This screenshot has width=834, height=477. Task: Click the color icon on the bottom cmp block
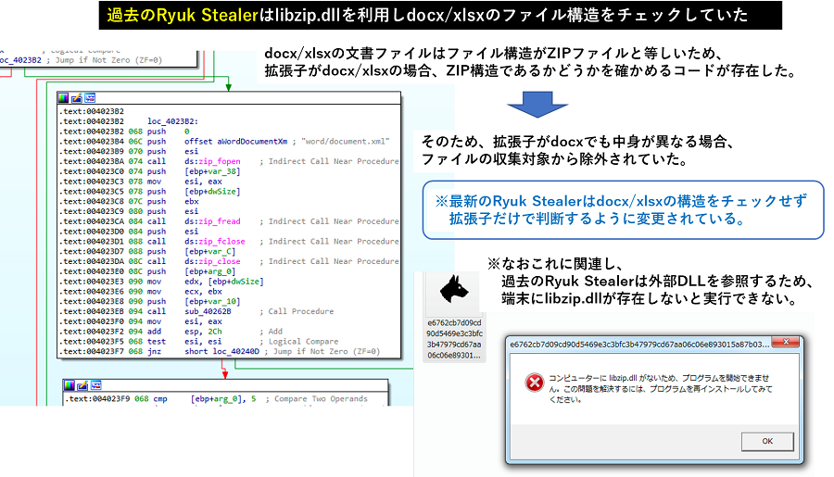tap(69, 384)
